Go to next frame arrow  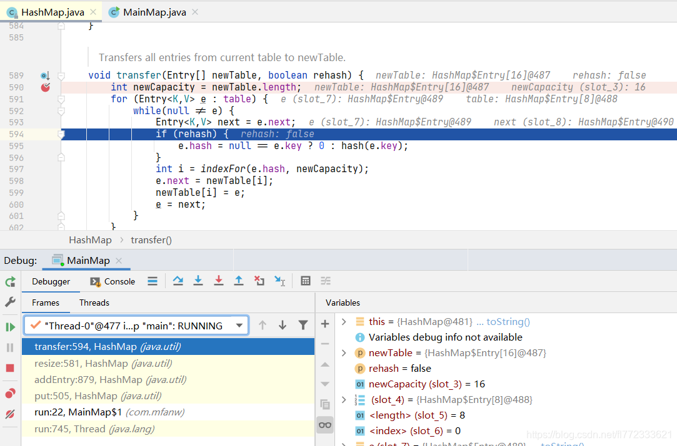pos(283,326)
